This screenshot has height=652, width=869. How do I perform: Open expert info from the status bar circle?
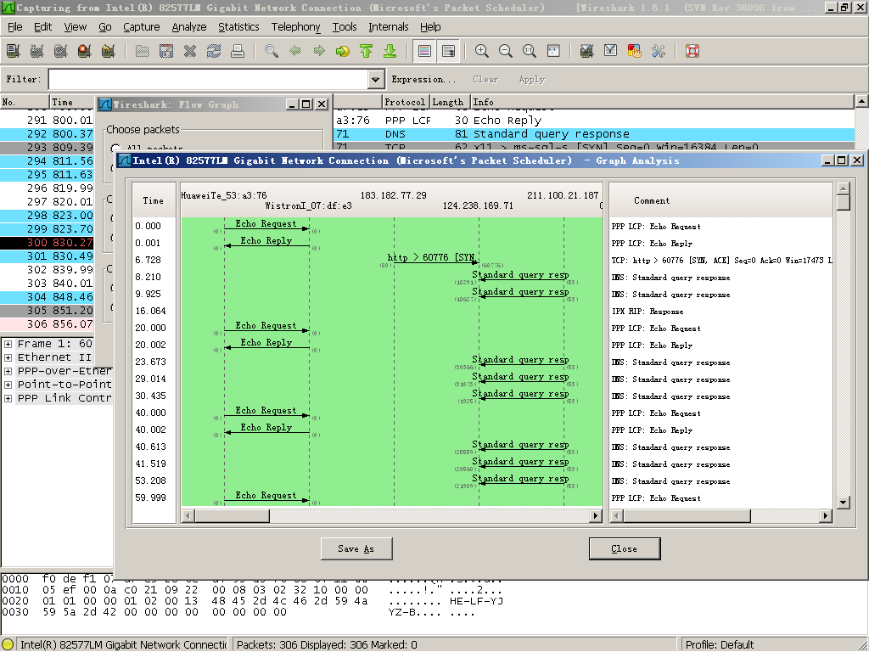8,644
